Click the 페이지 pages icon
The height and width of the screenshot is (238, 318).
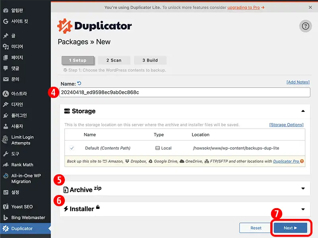(6, 57)
